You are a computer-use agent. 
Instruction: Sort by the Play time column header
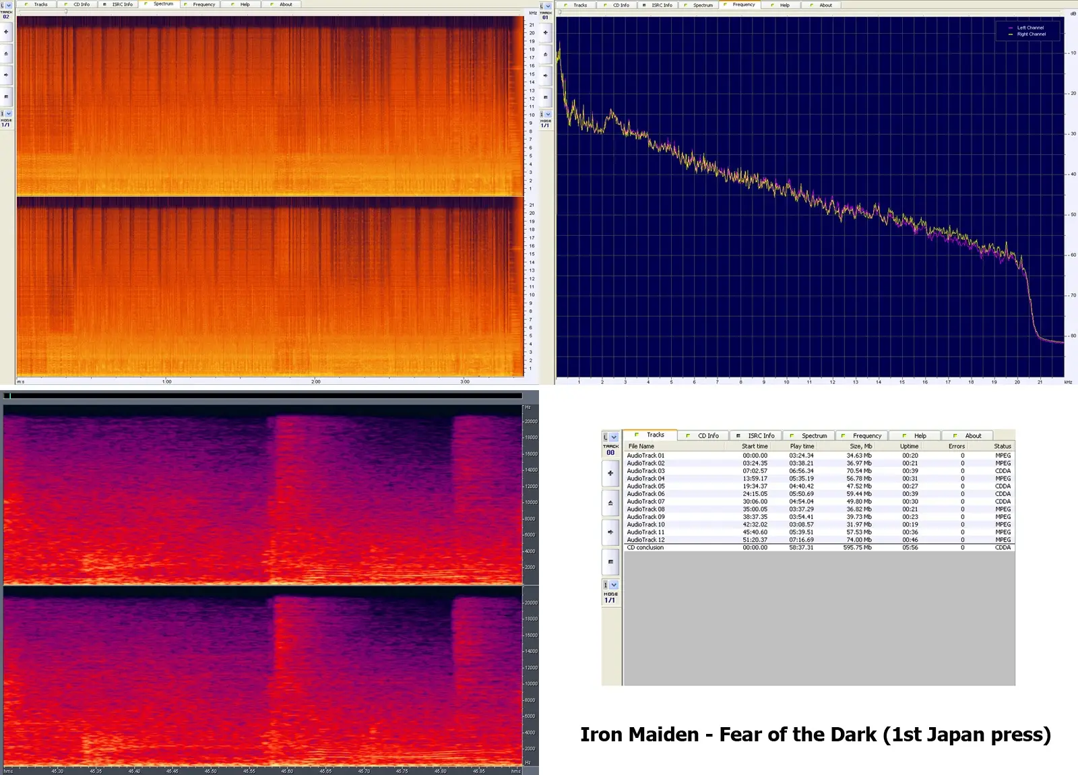click(794, 446)
